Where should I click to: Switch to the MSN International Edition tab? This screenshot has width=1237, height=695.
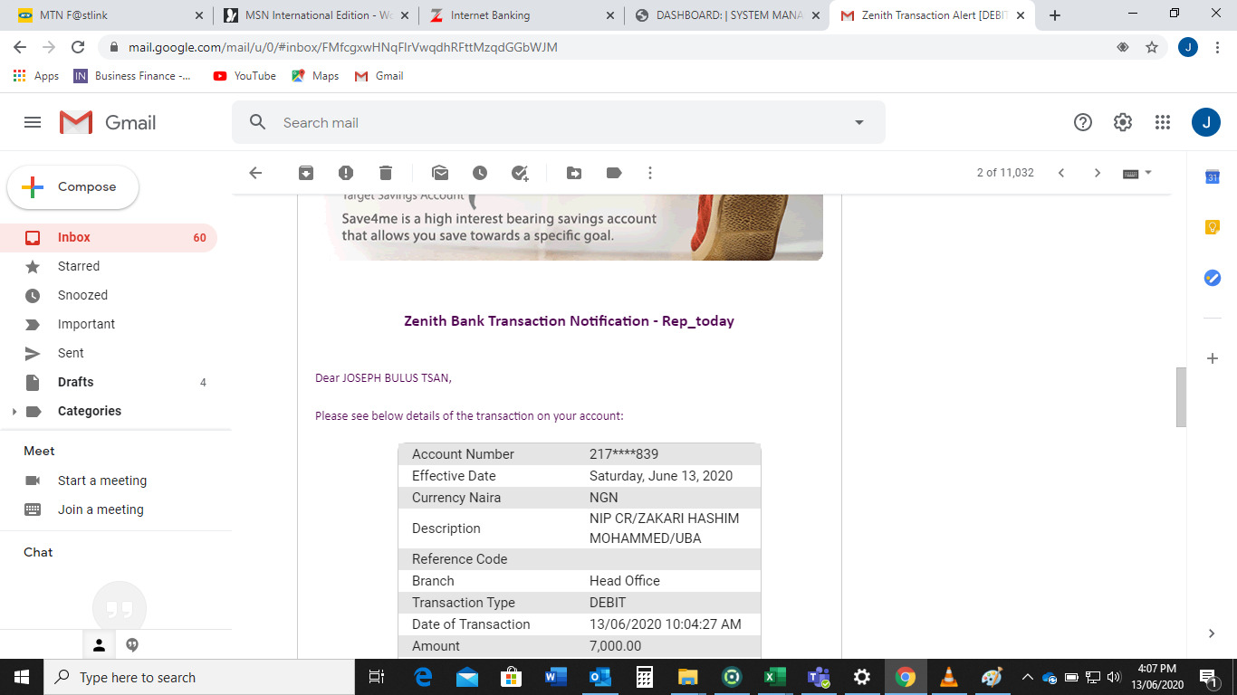click(x=317, y=15)
